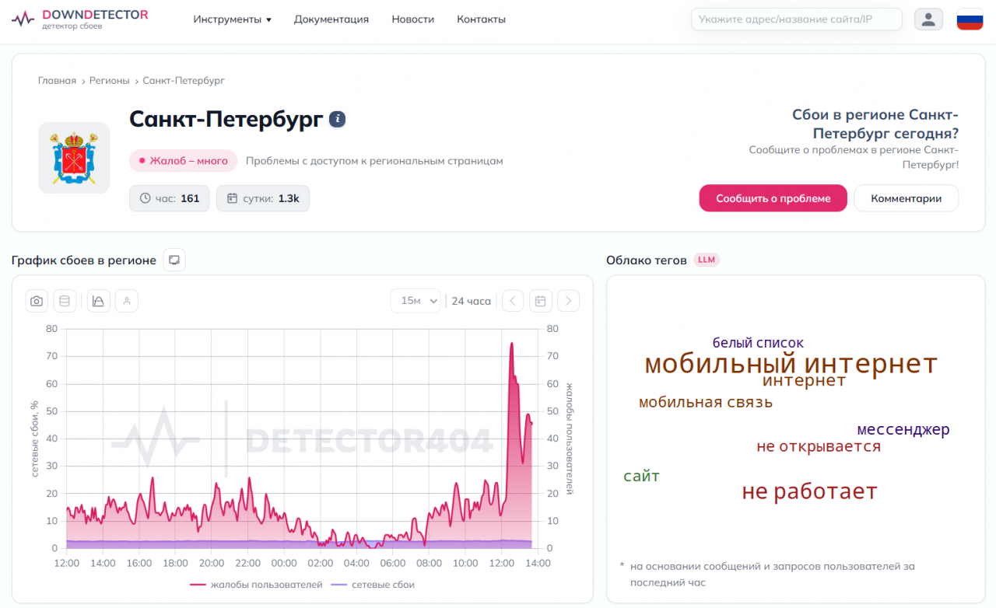Expand the Инструменты menu dropdown
996x608 pixels.
232,19
